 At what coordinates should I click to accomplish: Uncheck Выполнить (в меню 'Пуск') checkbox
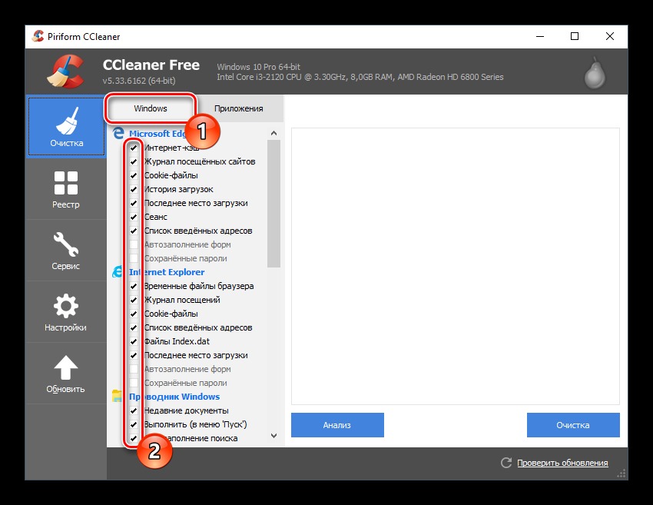pos(134,424)
